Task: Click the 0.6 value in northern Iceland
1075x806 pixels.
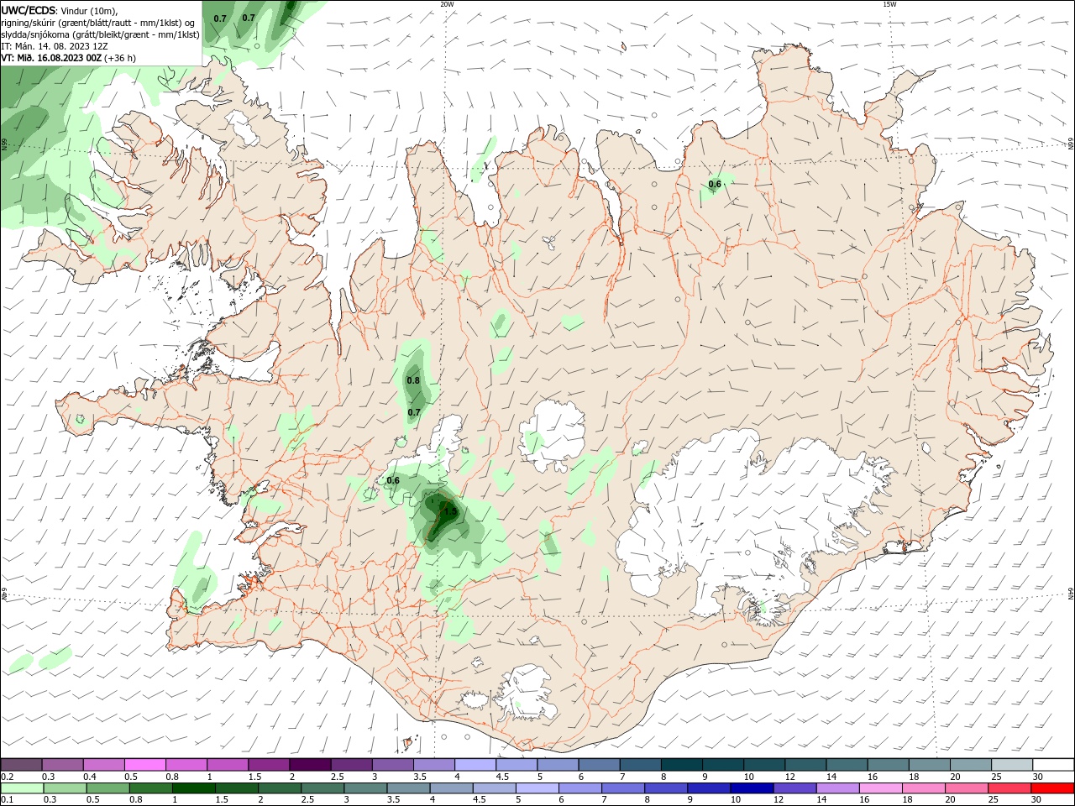Action: click(715, 184)
